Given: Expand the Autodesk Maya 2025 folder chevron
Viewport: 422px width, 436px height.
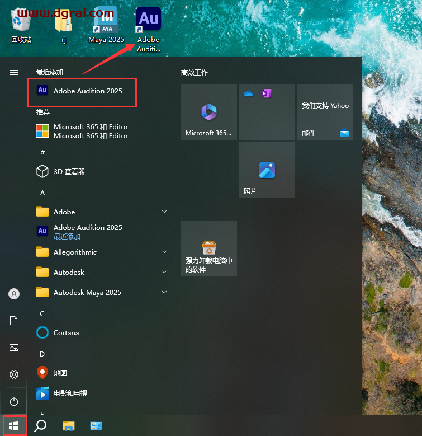Looking at the screenshot, I should (164, 292).
